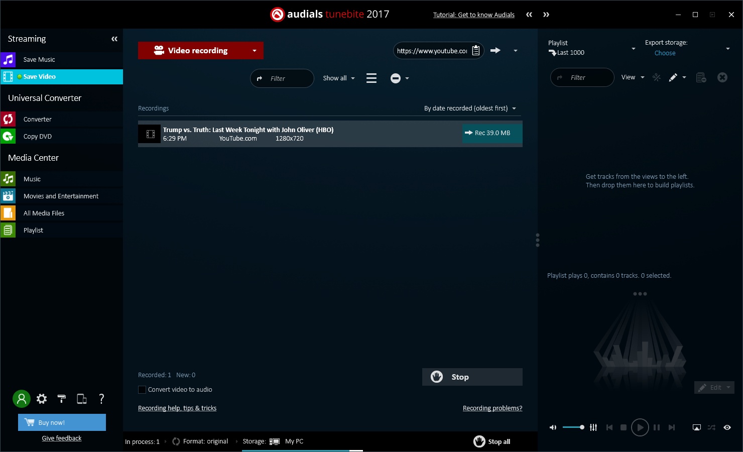Image resolution: width=743 pixels, height=452 pixels.
Task: Open the equalizer icon
Action: pos(593,427)
